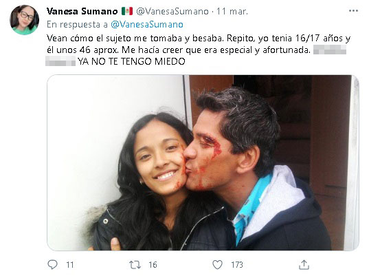Click the 'En respuesta a' label
Image resolution: width=369 pixels, height=276 pixels.
(77, 25)
